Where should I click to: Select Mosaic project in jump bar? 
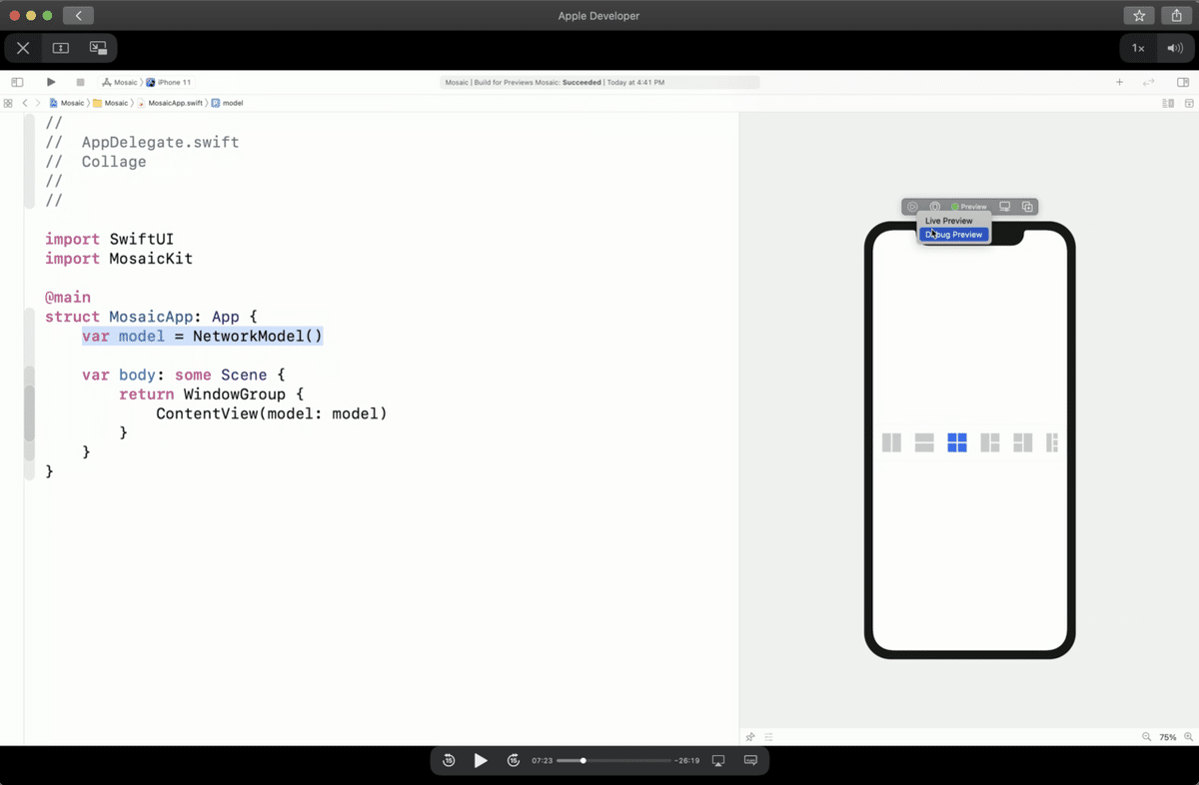[x=67, y=103]
